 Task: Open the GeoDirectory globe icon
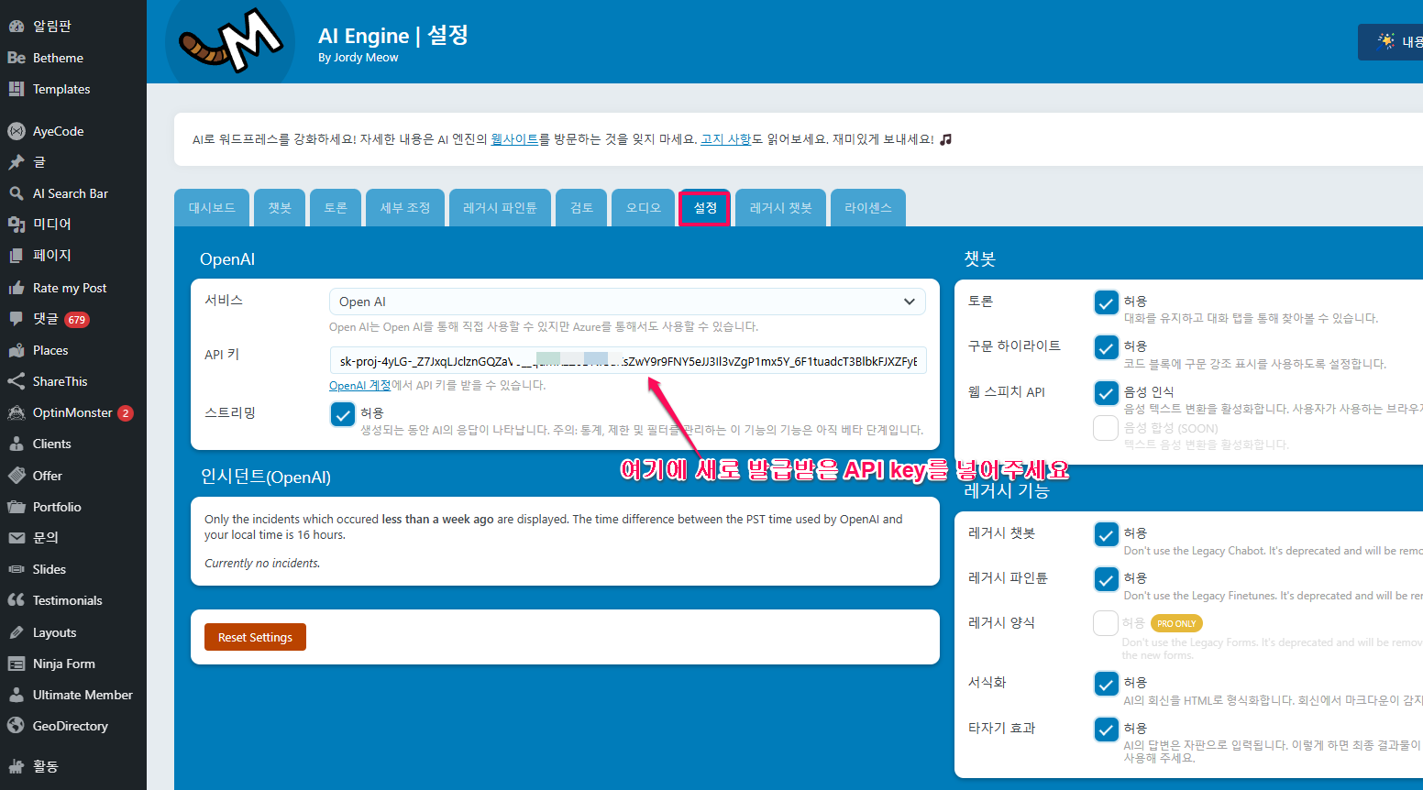click(x=17, y=726)
